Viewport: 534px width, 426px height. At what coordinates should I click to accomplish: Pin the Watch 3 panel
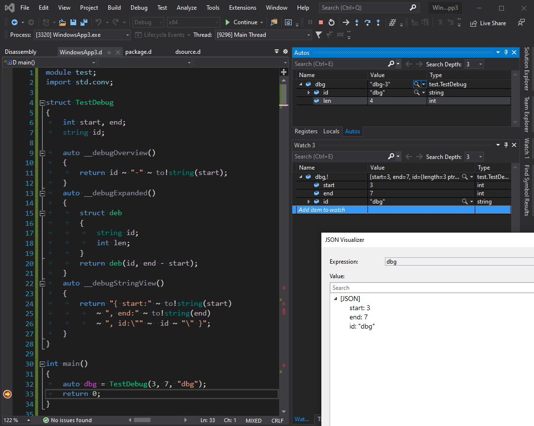click(506, 145)
